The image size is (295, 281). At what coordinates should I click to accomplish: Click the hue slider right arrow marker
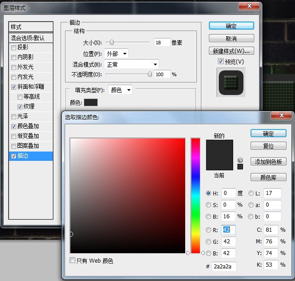pos(203,253)
